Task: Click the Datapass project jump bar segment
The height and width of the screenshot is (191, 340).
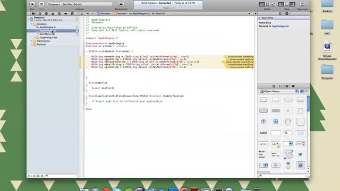Action: coord(104,13)
